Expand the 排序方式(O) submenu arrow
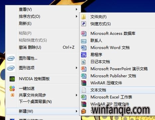Image resolution: width=155 pixels, height=120 pixels. pos(77,17)
